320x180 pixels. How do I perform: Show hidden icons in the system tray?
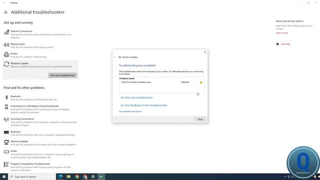(x=285, y=176)
